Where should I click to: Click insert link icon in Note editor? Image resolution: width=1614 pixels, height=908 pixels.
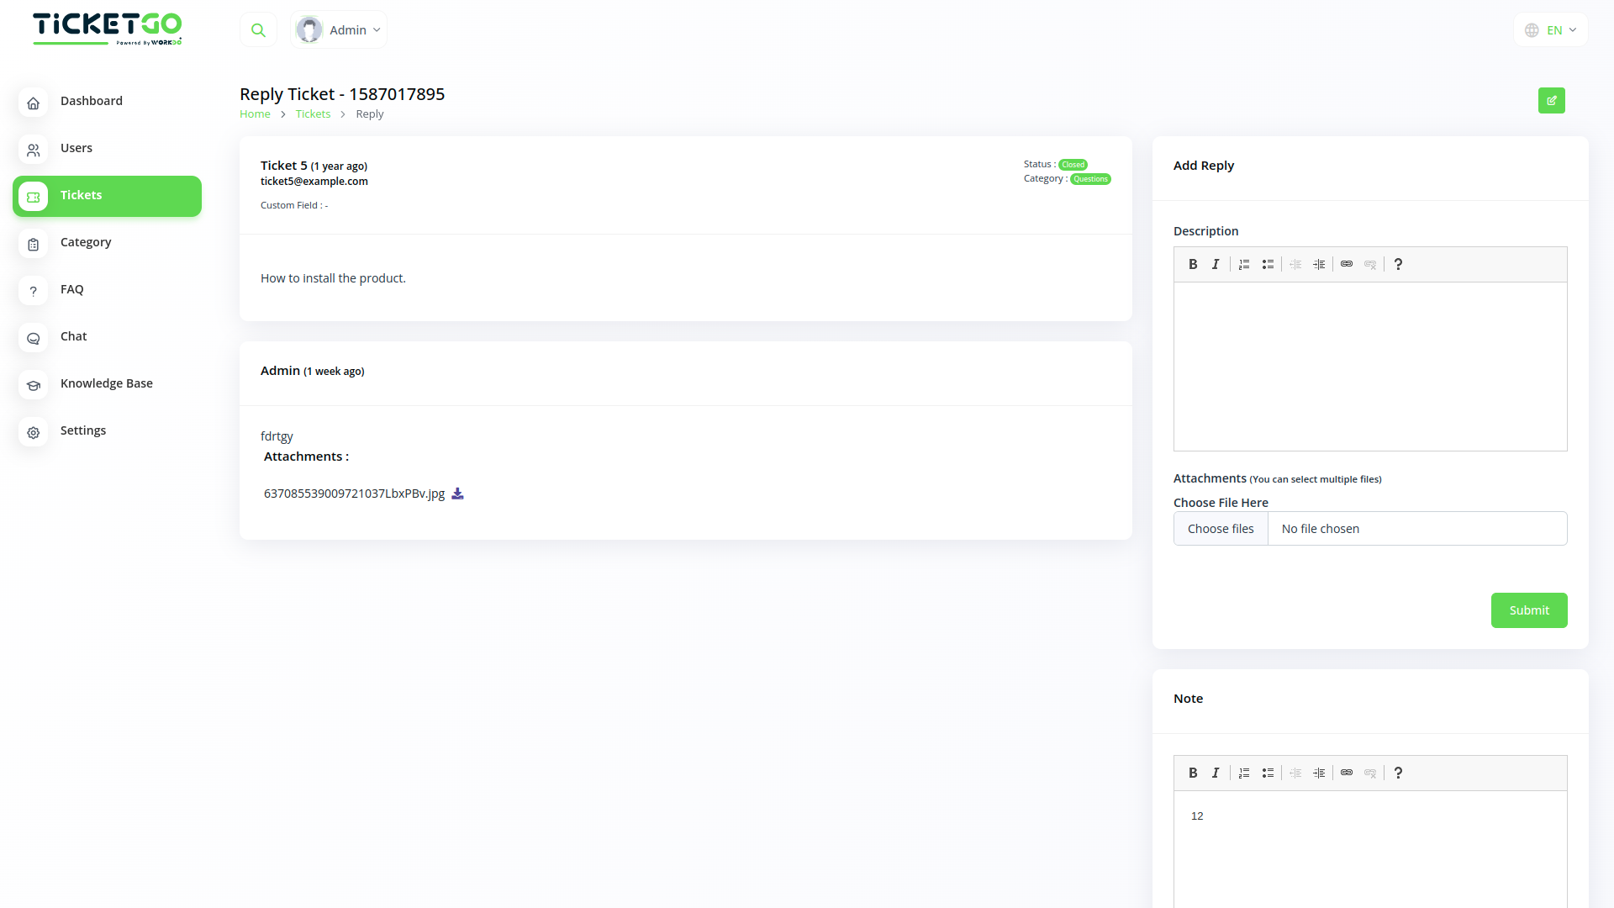1347,773
